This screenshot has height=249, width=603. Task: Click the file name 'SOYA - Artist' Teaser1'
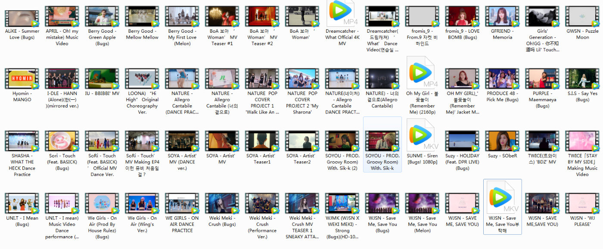262,159
